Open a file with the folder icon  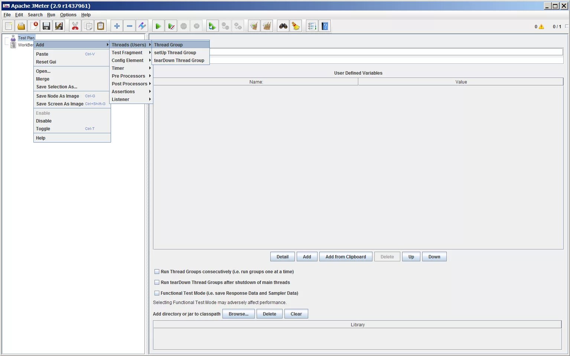point(21,26)
